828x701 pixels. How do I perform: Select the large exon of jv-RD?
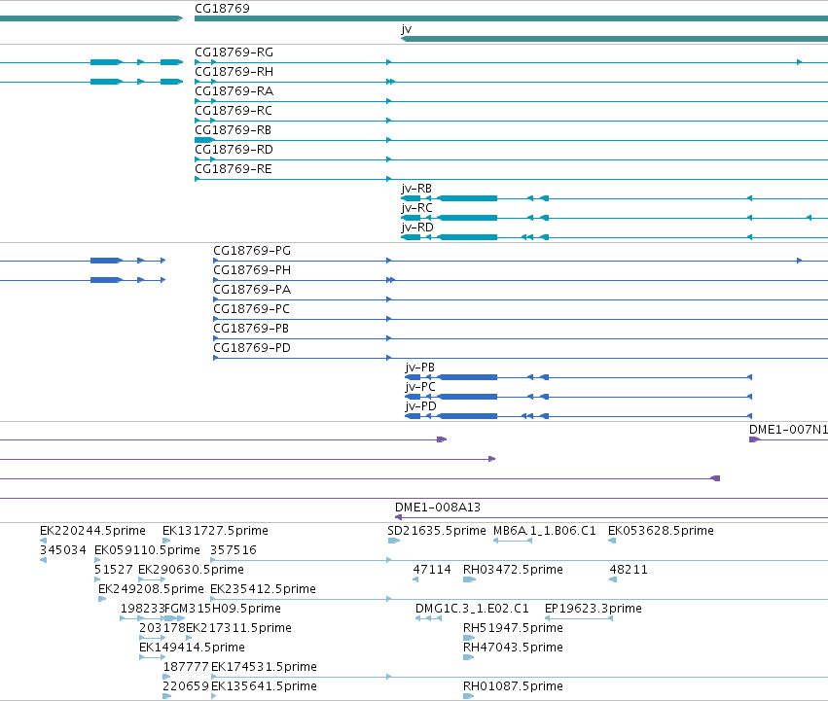[x=467, y=237]
